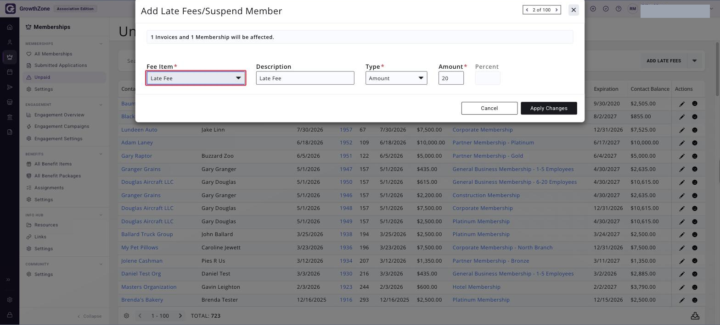Click the ADD LATE FEES button

click(x=664, y=61)
